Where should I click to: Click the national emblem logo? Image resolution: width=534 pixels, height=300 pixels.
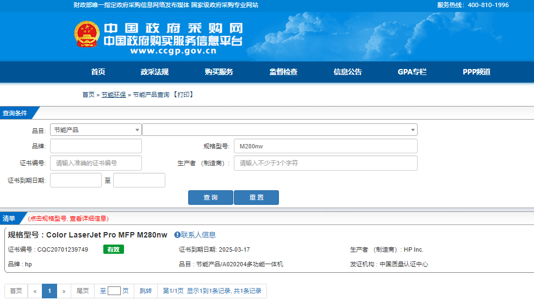tap(87, 34)
